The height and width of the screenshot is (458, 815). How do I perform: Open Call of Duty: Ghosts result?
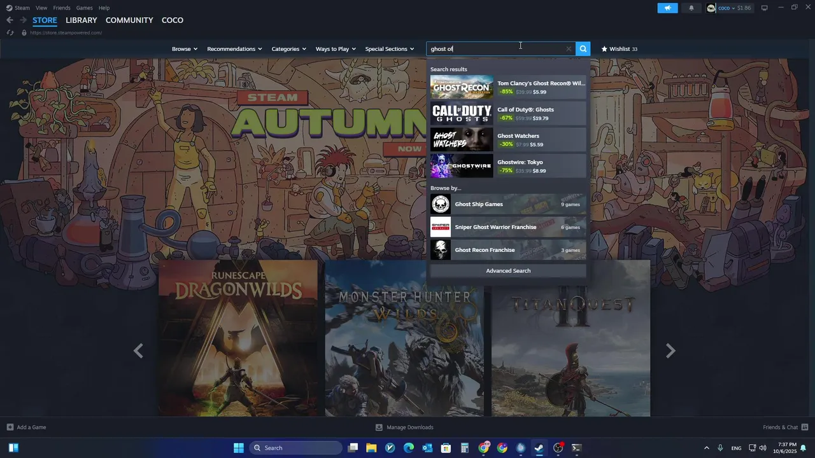(508, 114)
